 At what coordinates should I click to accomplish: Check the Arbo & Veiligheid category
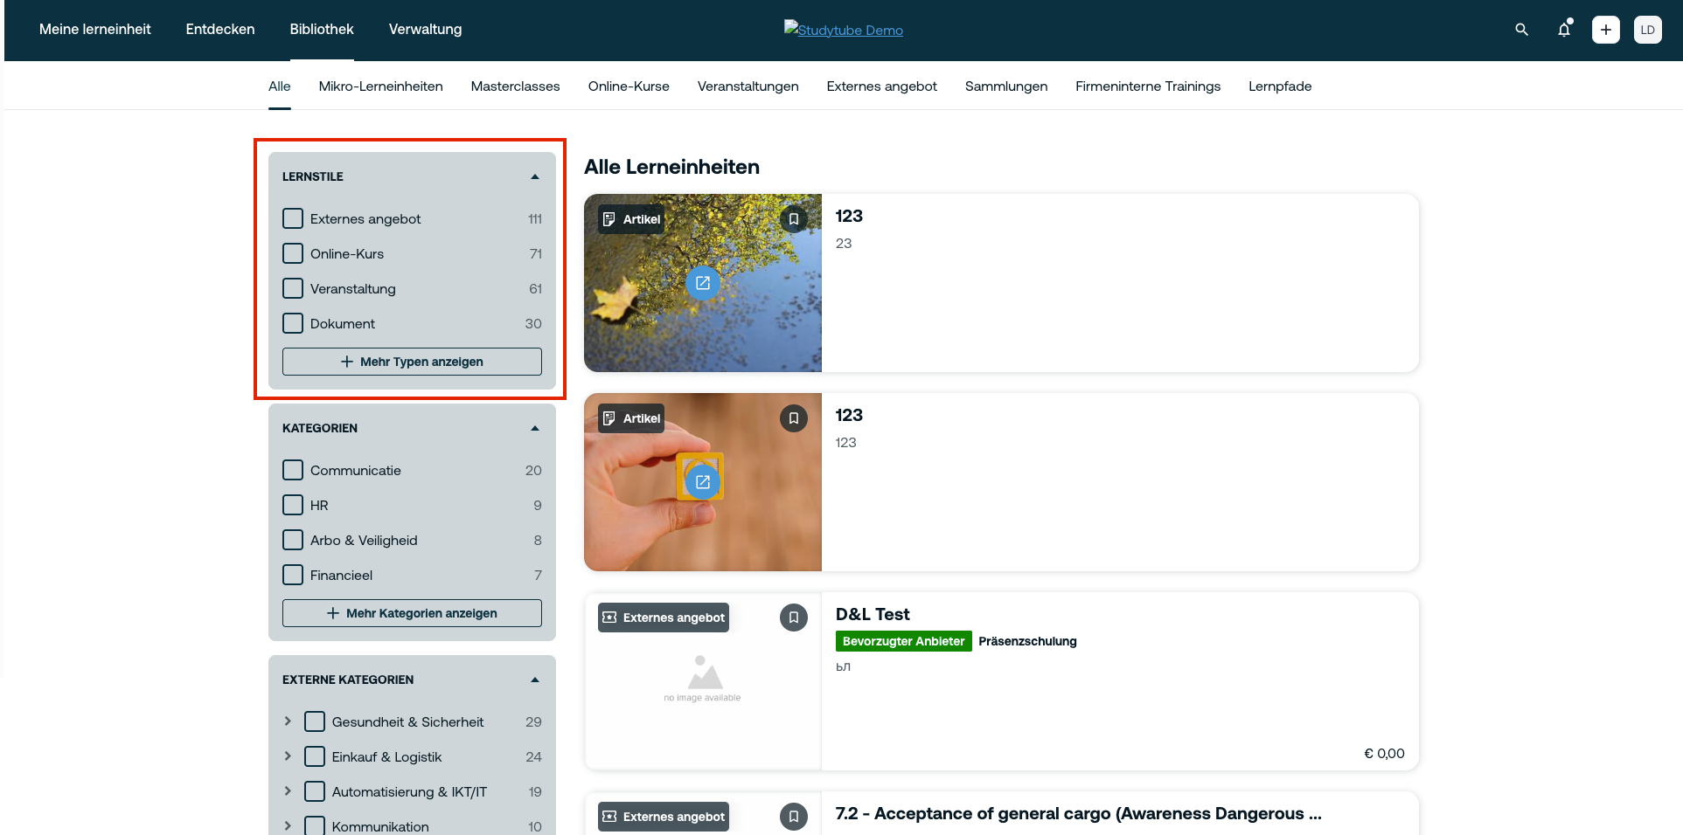pos(293,540)
